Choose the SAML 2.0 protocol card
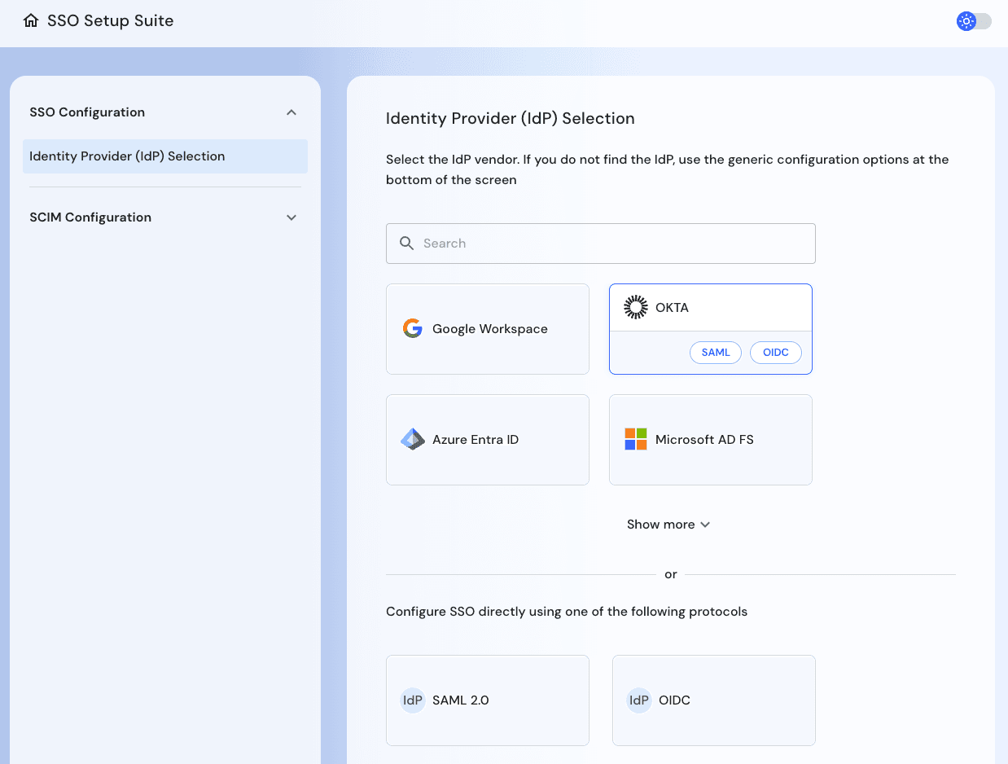The width and height of the screenshot is (1008, 764). tap(487, 700)
